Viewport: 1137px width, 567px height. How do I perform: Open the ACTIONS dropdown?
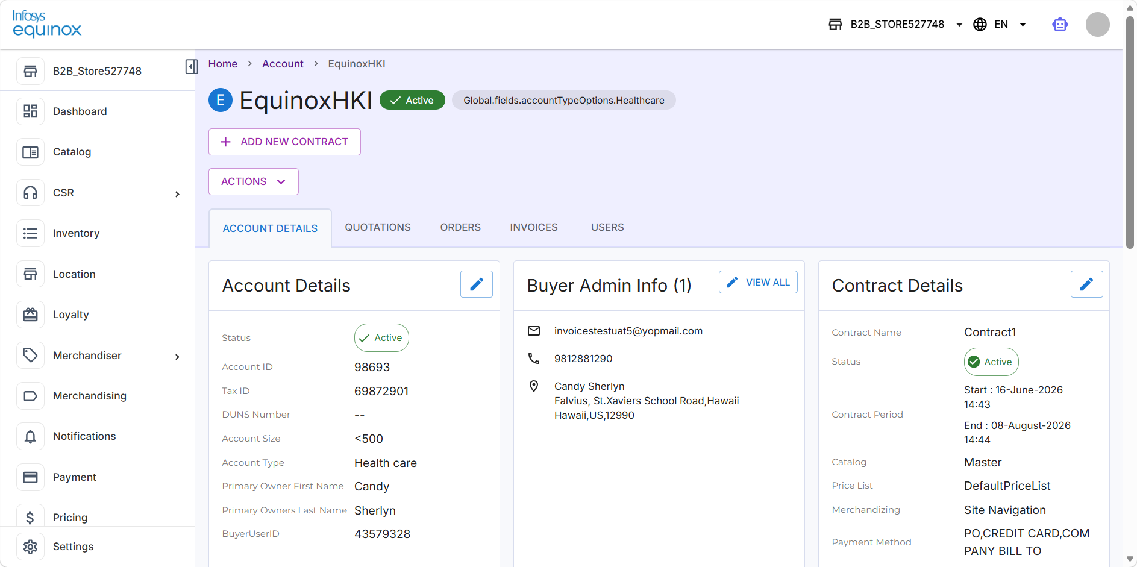pos(254,181)
